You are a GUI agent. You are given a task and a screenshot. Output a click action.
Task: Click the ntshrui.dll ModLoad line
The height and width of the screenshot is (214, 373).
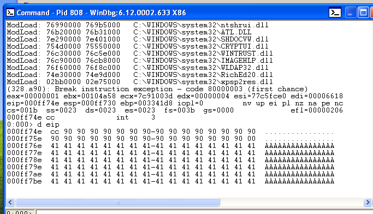tap(138, 25)
